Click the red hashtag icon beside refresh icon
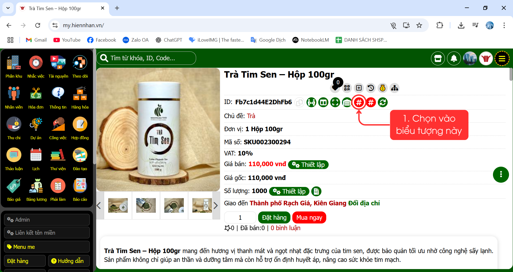Screen dimensions: 513x272 [371, 102]
